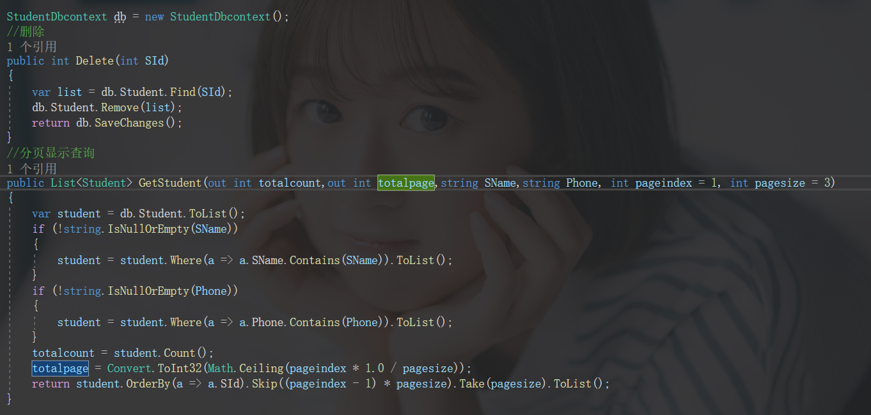Click Contains in 'a.SName.Contains(SName)'
The image size is (871, 415).
tap(315, 260)
